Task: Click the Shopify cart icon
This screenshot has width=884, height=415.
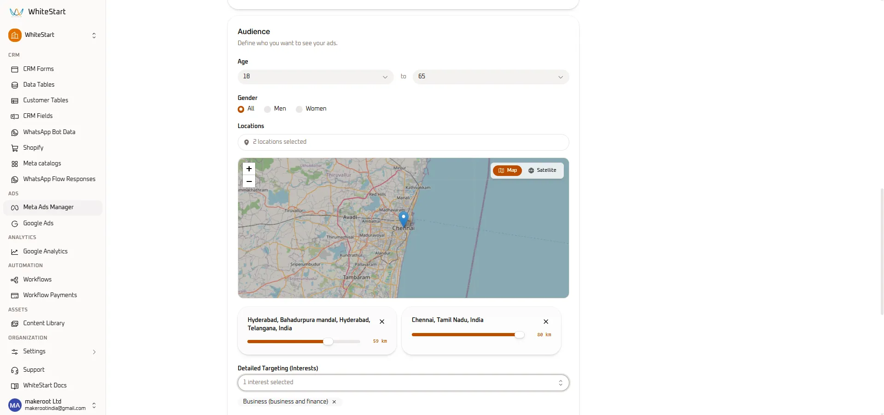Action: click(15, 148)
